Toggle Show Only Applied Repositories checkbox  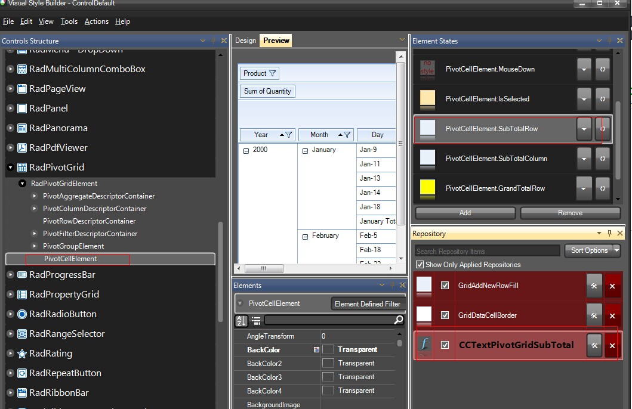tap(420, 265)
